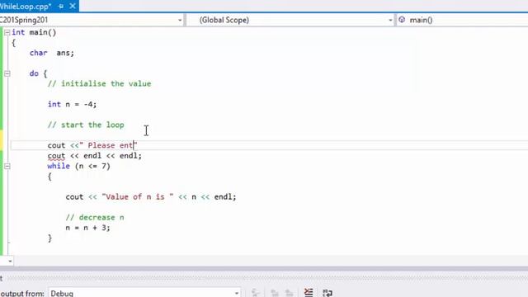Open the editor zoom level dropdown
Image resolution: width=528 pixels, height=297 pixels.
(x=10, y=261)
